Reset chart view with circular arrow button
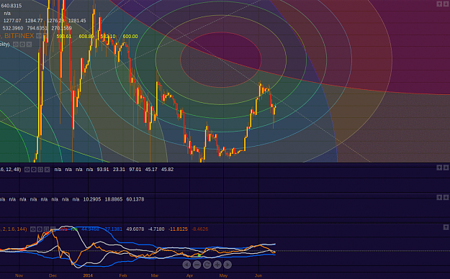Viewport: 450px width, 279px height. pos(207,265)
